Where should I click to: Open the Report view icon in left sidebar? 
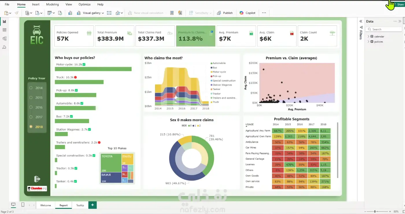tap(4, 21)
